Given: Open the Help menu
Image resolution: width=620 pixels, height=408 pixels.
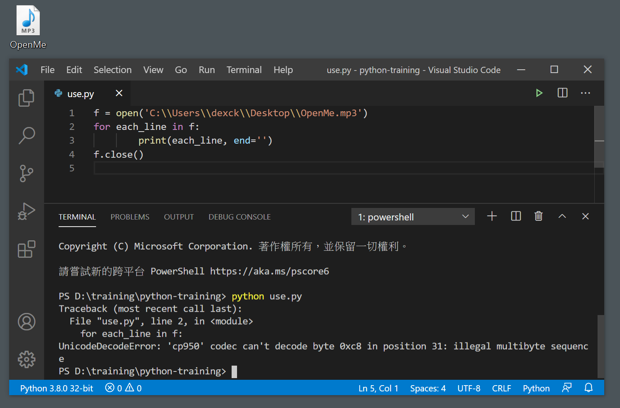Looking at the screenshot, I should click(x=283, y=70).
